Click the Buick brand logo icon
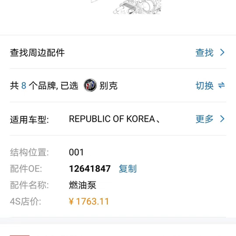This screenshot has height=236, width=236. click(90, 86)
